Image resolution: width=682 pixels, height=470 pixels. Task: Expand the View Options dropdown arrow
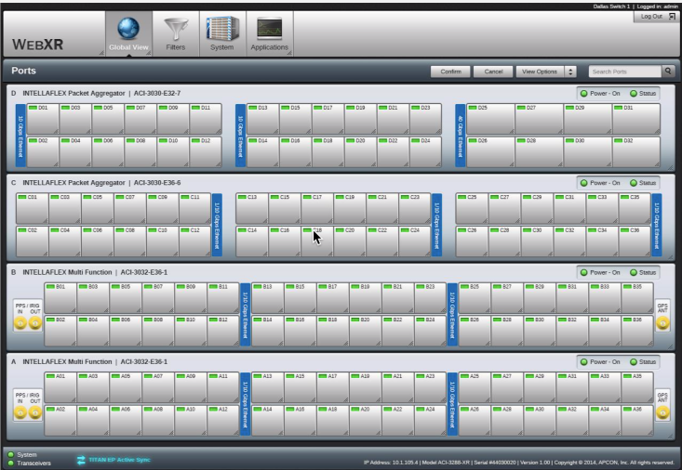[x=570, y=72]
